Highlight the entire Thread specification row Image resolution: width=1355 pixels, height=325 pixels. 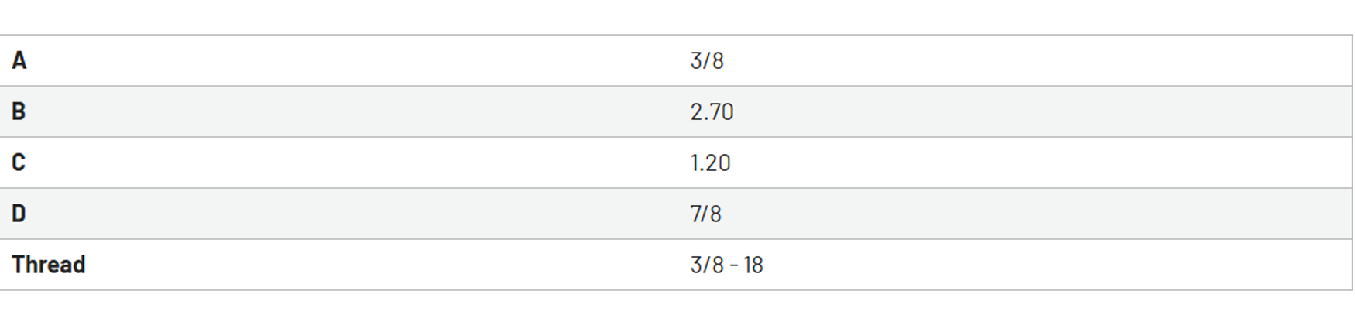coord(676,265)
